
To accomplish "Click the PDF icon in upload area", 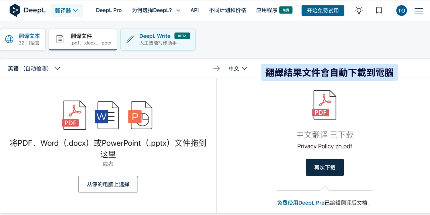I will [x=74, y=115].
